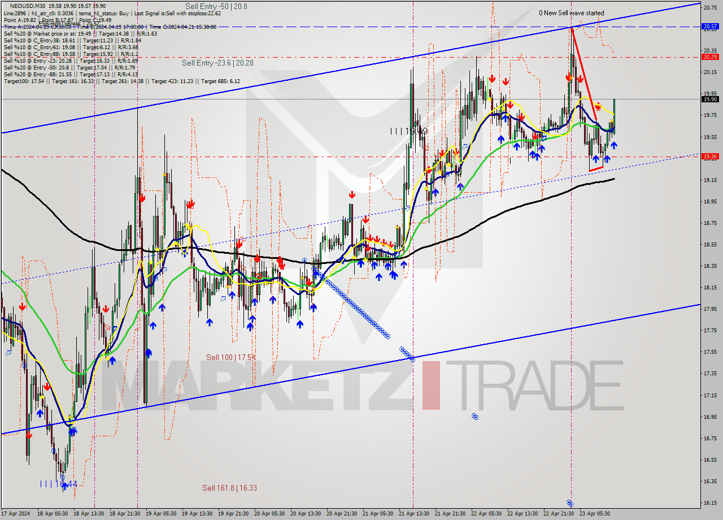Screen dimensions: 723x520
Task: Click the '18 Apr 05:30' time label
Action: pyautogui.click(x=52, y=514)
